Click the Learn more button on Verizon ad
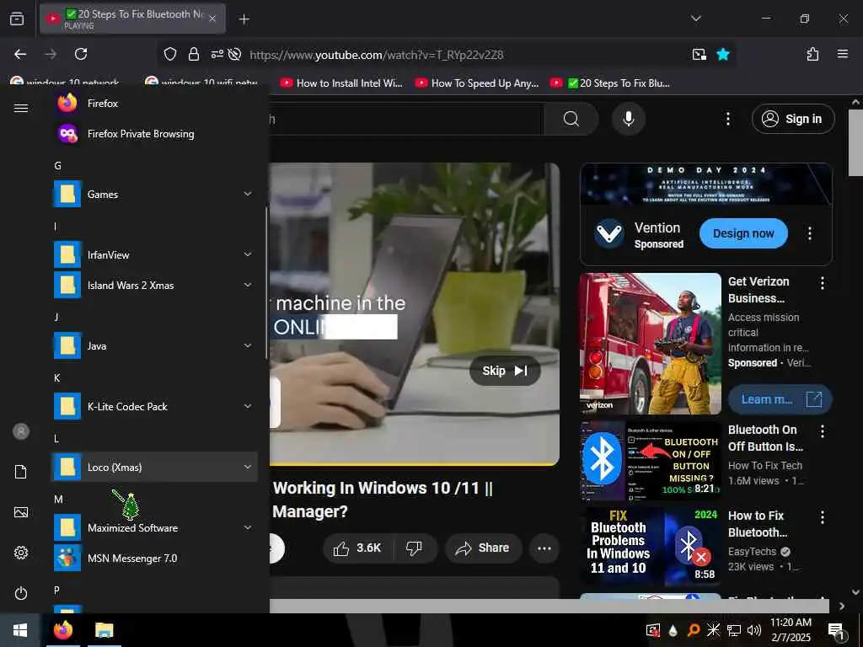This screenshot has height=647, width=863. pyautogui.click(x=780, y=398)
